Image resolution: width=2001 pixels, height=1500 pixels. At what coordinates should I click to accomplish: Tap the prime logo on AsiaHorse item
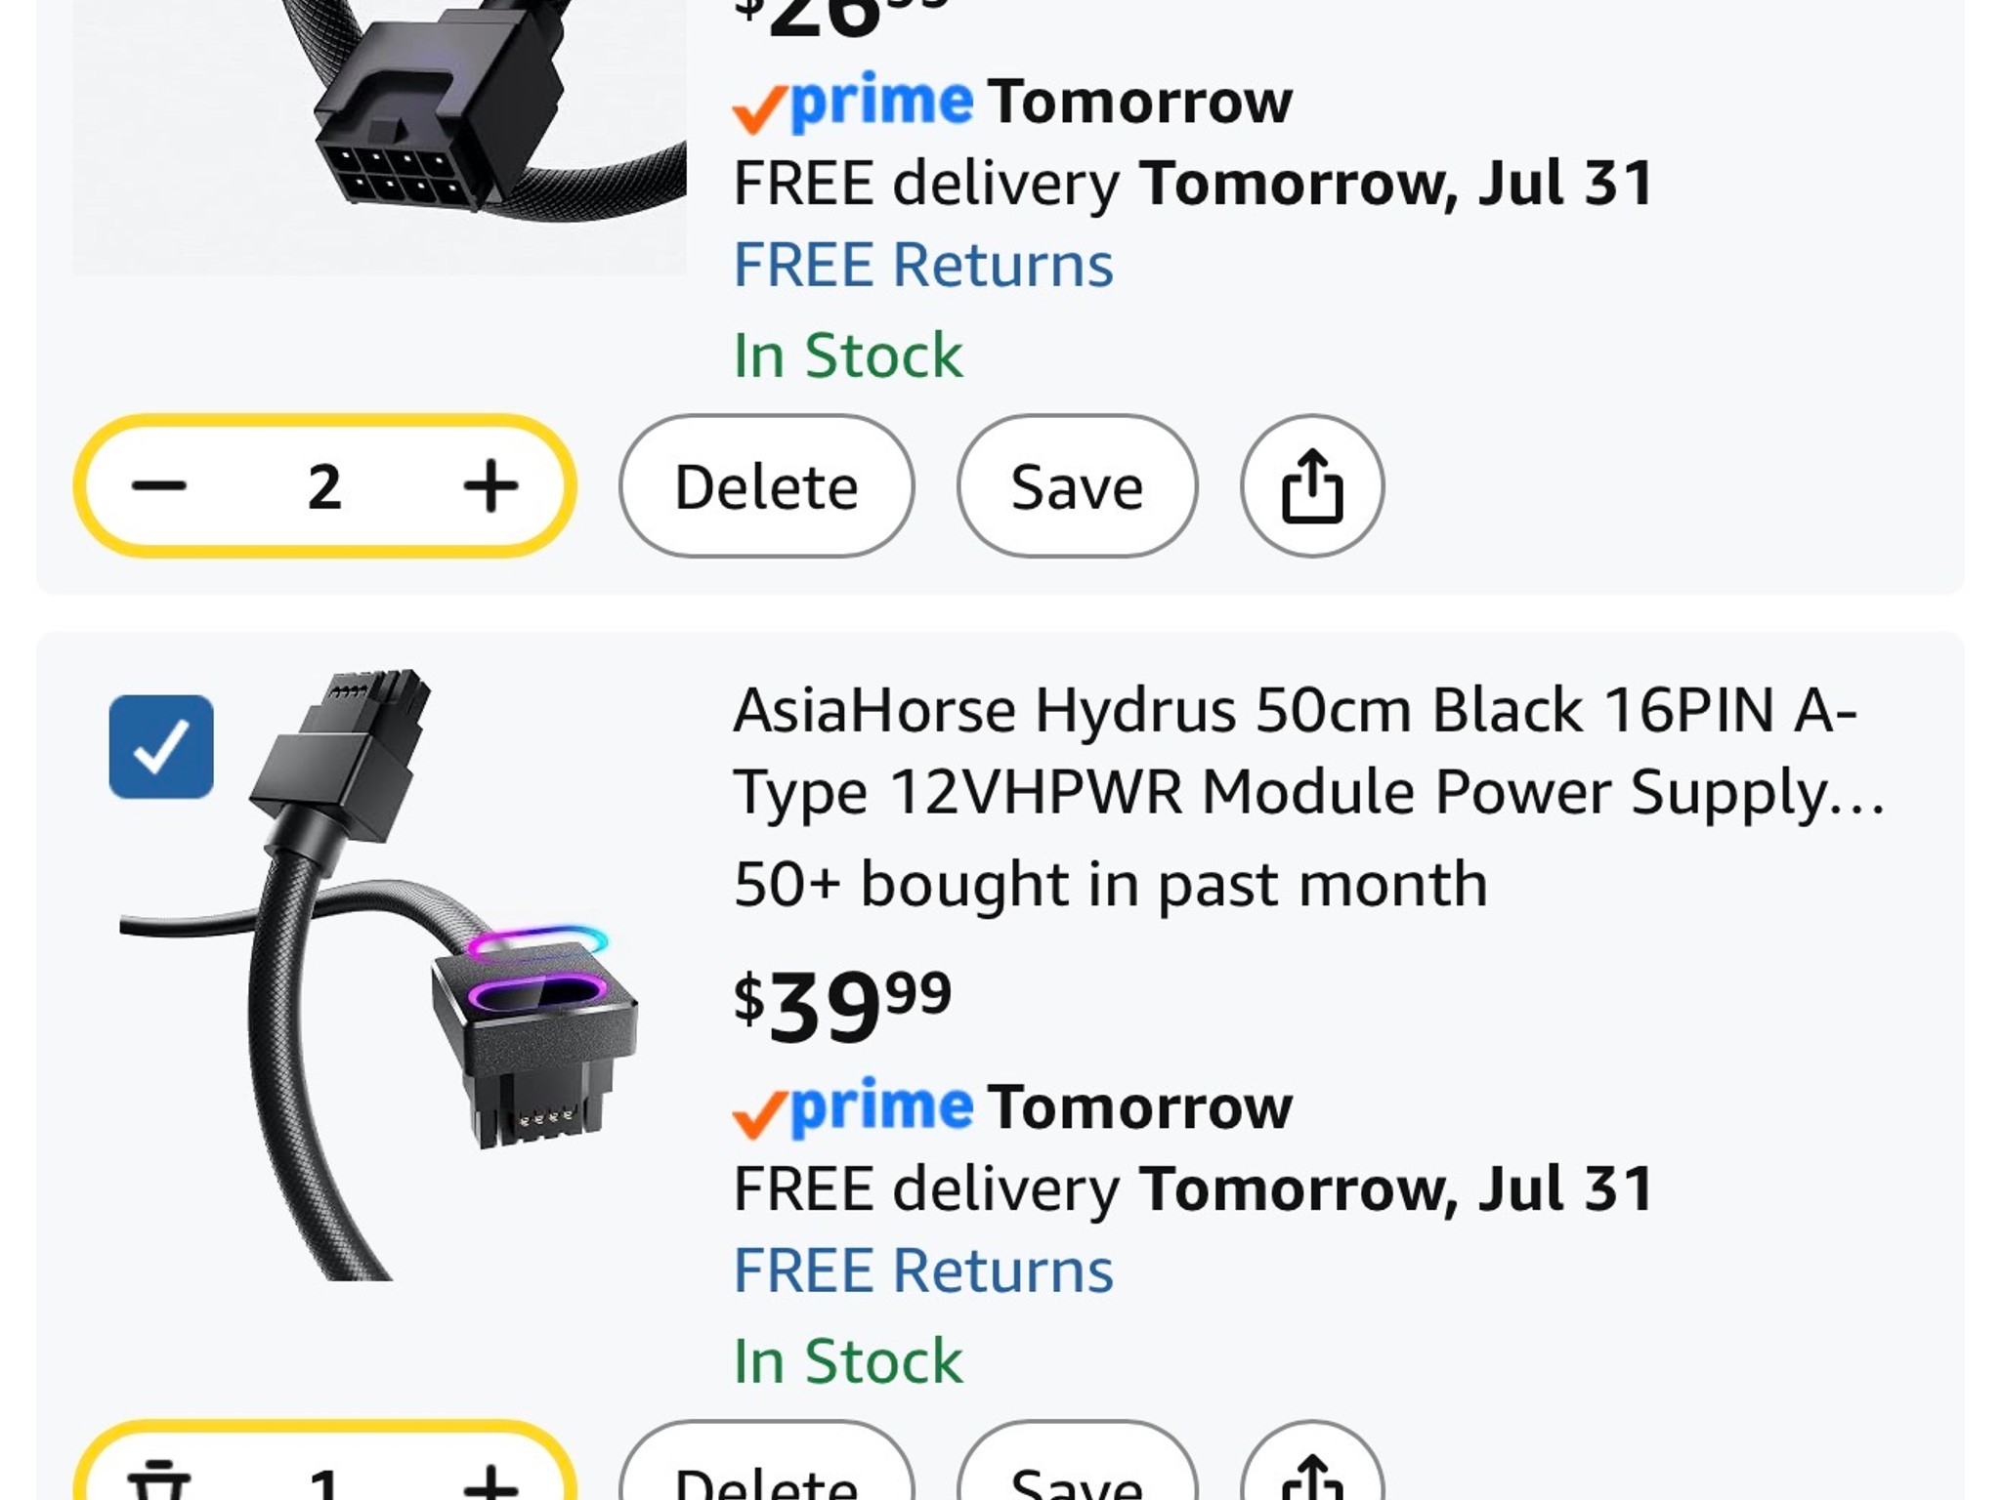pyautogui.click(x=853, y=1108)
